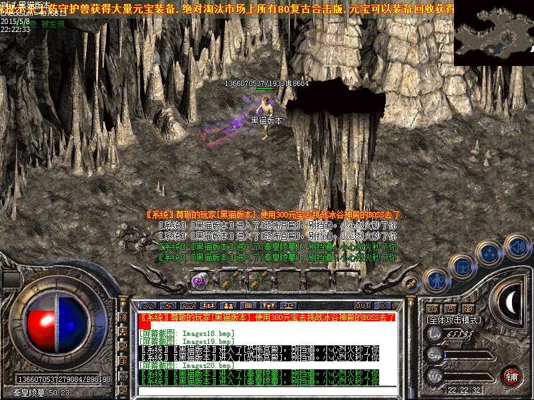This screenshot has width=534, height=400.
Task: Click the 22:22:32 clock in the right panel
Action: 464,390
